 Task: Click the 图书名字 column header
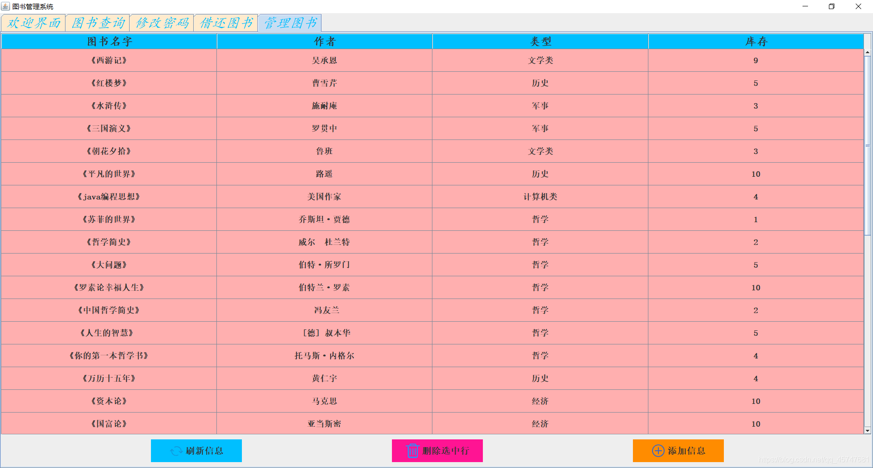point(109,41)
